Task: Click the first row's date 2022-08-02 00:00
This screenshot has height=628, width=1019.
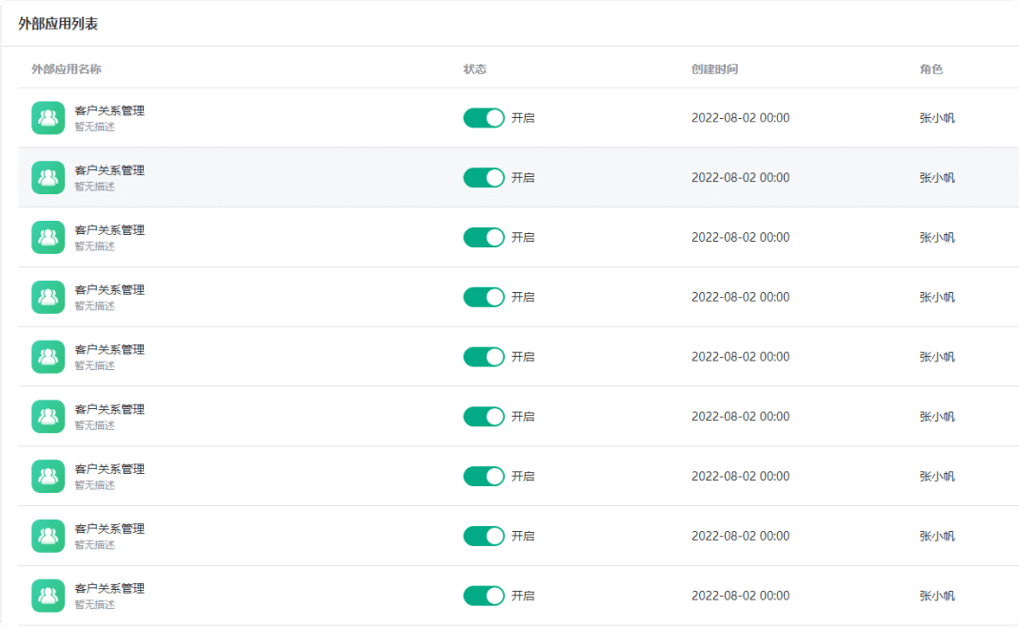Action: tap(740, 118)
